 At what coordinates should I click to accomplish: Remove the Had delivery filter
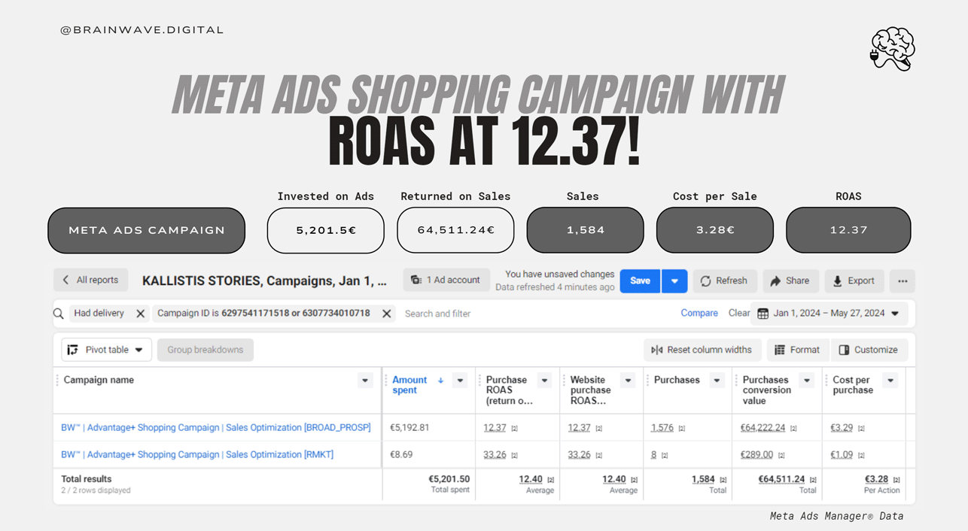[140, 314]
